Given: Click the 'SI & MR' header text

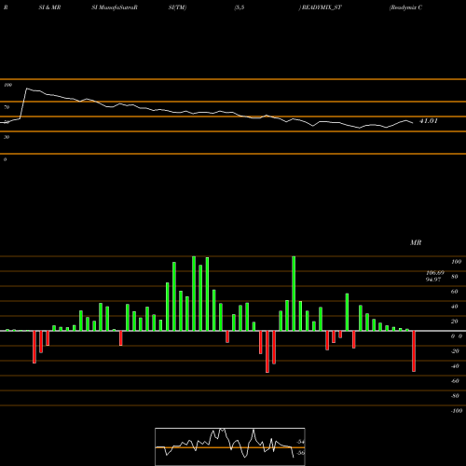Looking at the screenshot, I should coord(49,7).
